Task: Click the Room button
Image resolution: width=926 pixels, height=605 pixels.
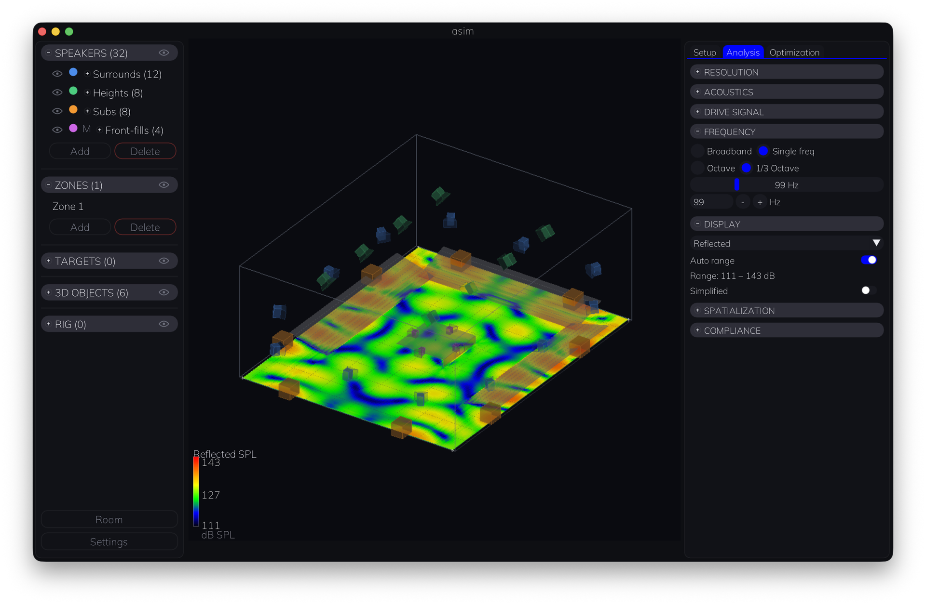Action: click(109, 520)
